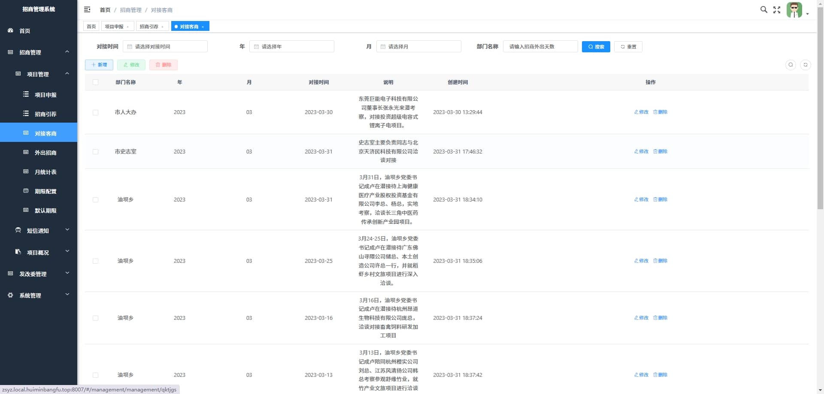Expand the 发改委管理 menu chevron
The width and height of the screenshot is (824, 394).
pos(67,273)
